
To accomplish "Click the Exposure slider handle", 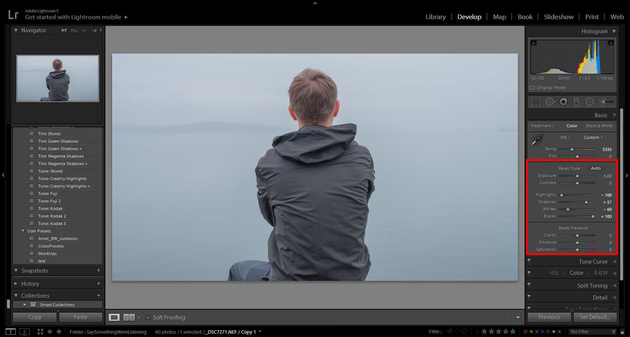I will click(577, 176).
